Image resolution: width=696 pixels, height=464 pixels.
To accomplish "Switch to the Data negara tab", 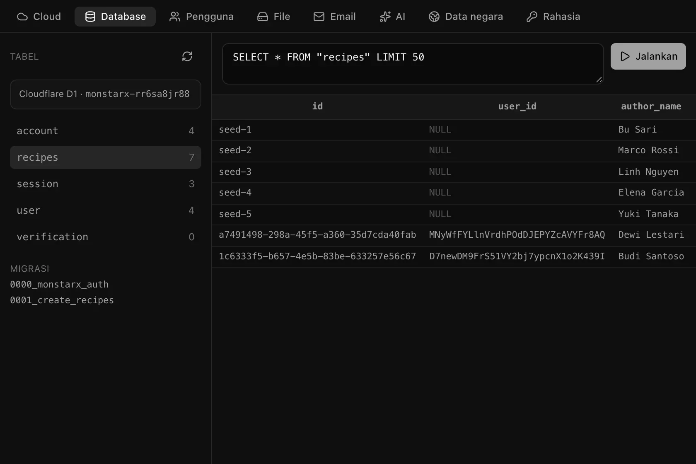I will click(466, 17).
